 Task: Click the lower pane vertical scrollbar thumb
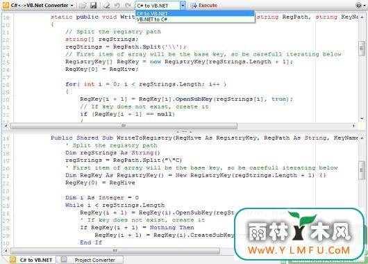click(x=362, y=170)
